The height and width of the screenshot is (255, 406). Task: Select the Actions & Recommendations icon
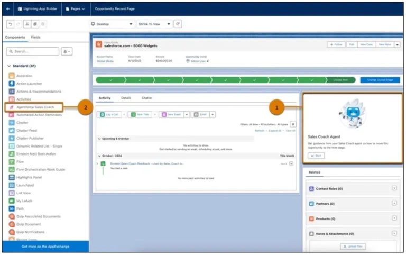pos(12,92)
